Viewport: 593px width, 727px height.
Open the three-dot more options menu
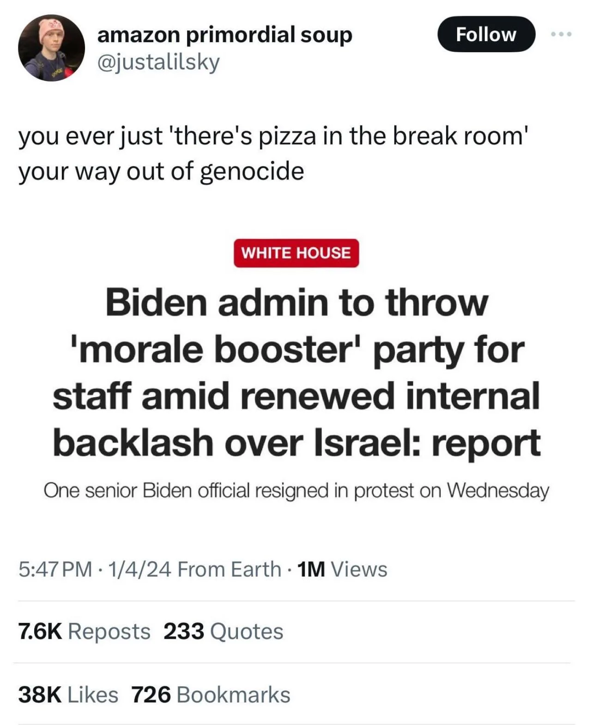[x=562, y=34]
